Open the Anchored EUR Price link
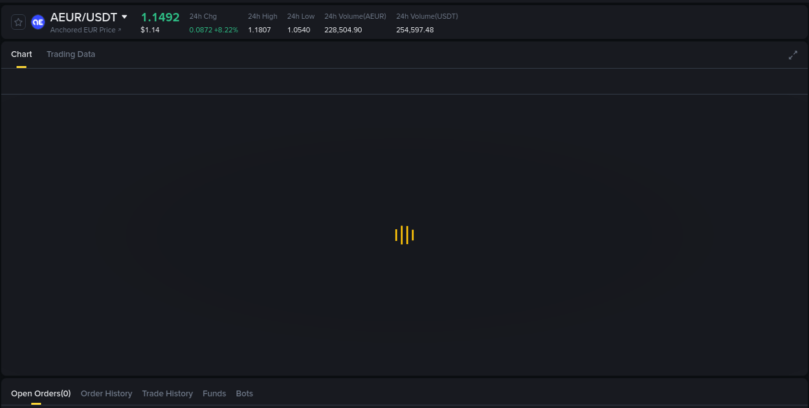809x408 pixels. [x=83, y=30]
